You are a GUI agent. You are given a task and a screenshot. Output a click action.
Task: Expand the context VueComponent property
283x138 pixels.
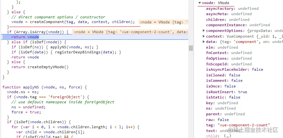click(204, 36)
